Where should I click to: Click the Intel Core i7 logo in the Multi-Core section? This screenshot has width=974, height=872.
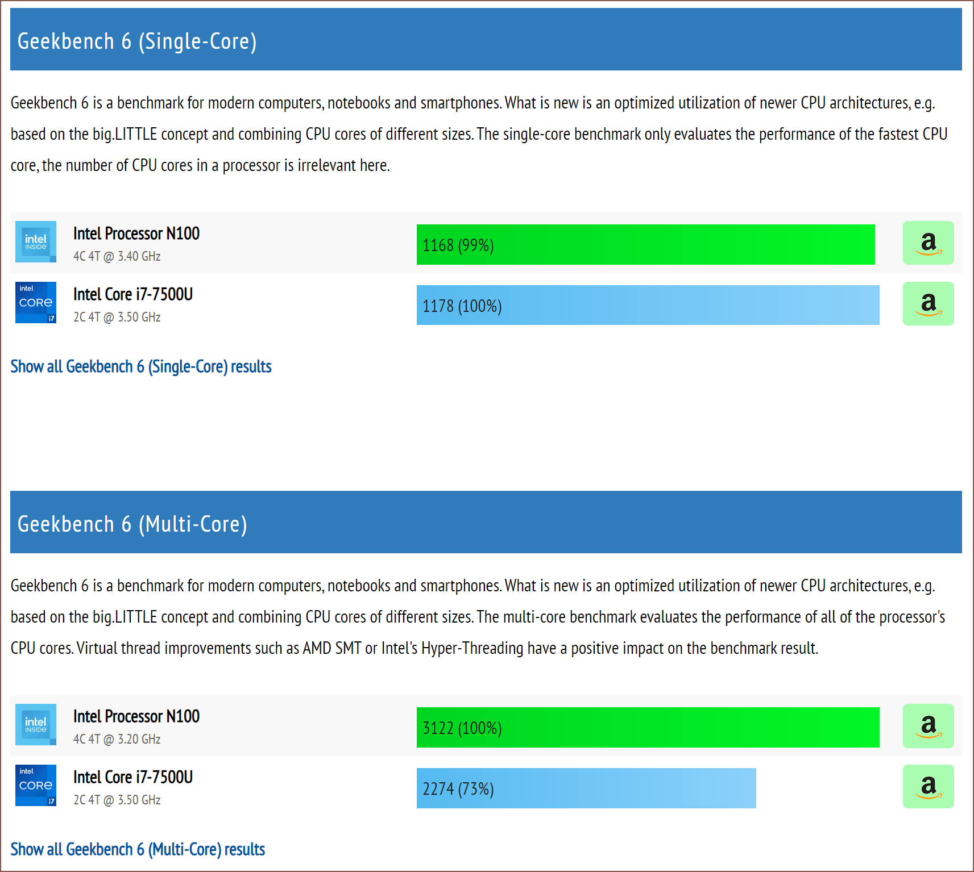click(x=36, y=786)
